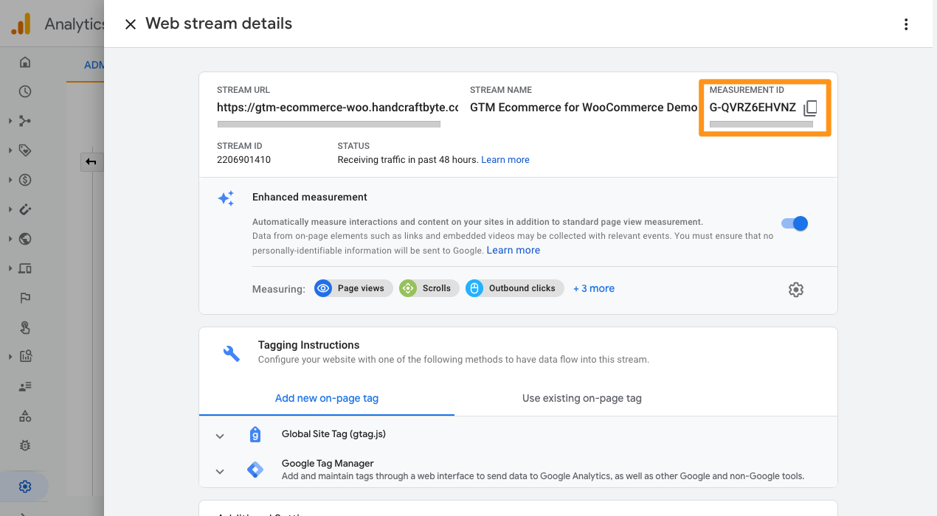
Task: Open the three-dot more options menu
Action: pyautogui.click(x=906, y=24)
